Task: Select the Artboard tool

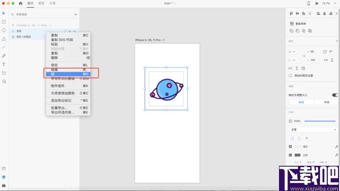Action: [x=4, y=73]
